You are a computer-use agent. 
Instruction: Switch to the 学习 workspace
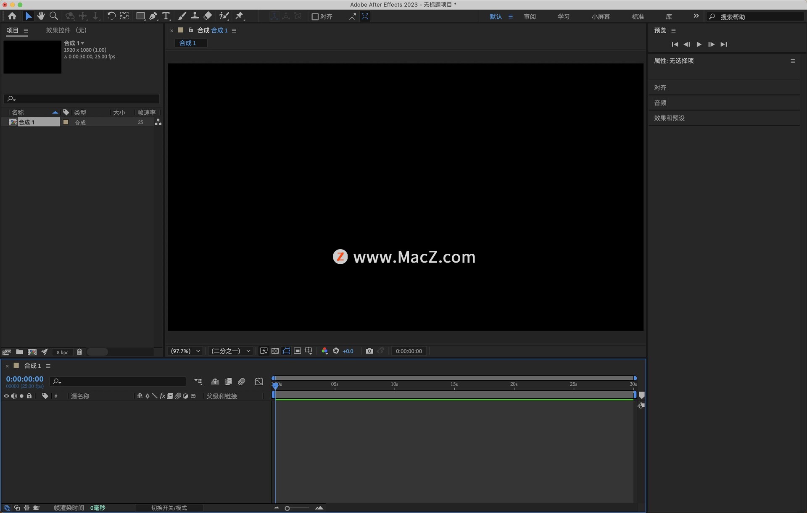tap(564, 16)
